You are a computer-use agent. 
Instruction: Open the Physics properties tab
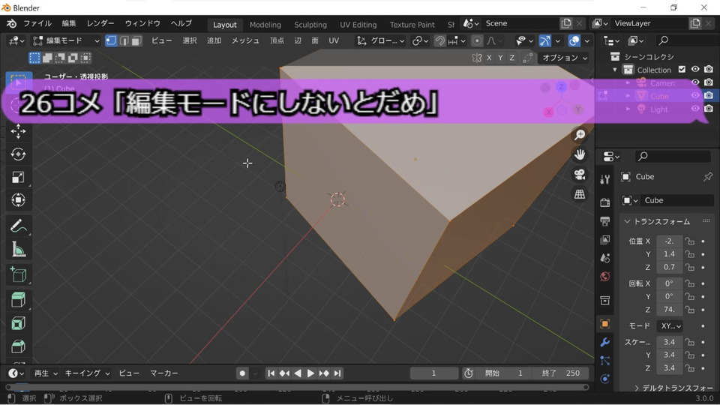[x=605, y=379]
